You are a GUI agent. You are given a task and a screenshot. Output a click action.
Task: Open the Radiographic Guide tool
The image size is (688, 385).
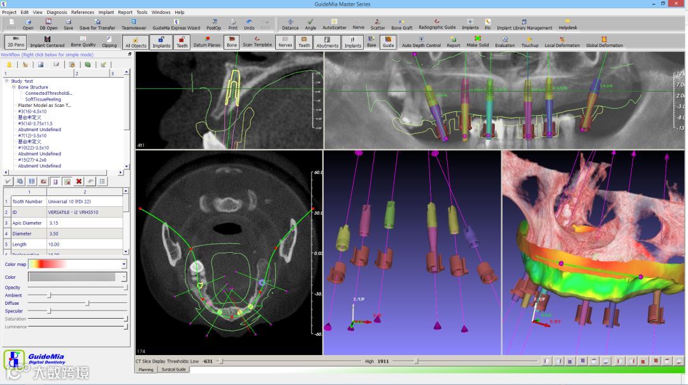pos(437,24)
